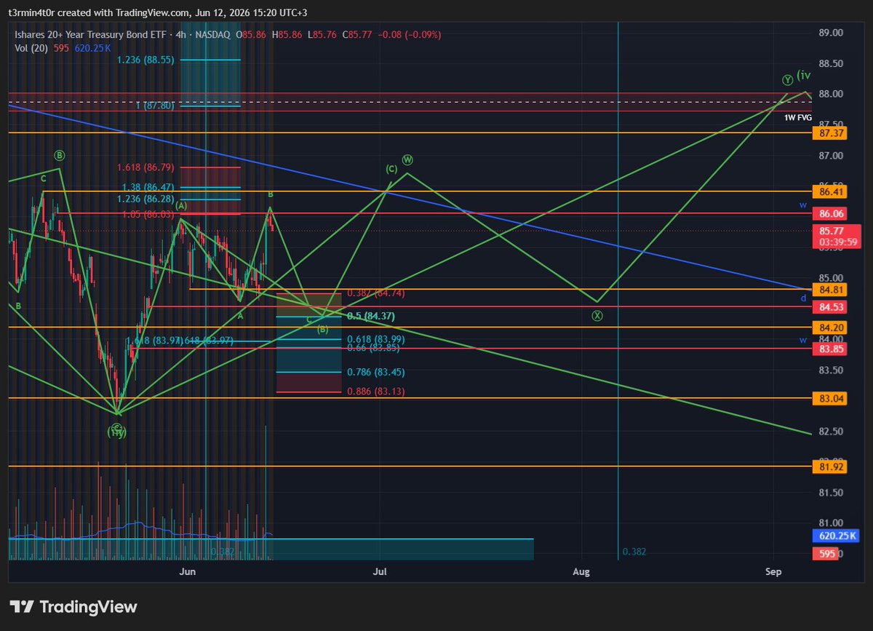Click the orange 84.20 price tag
The width and height of the screenshot is (873, 631).
[x=832, y=328]
